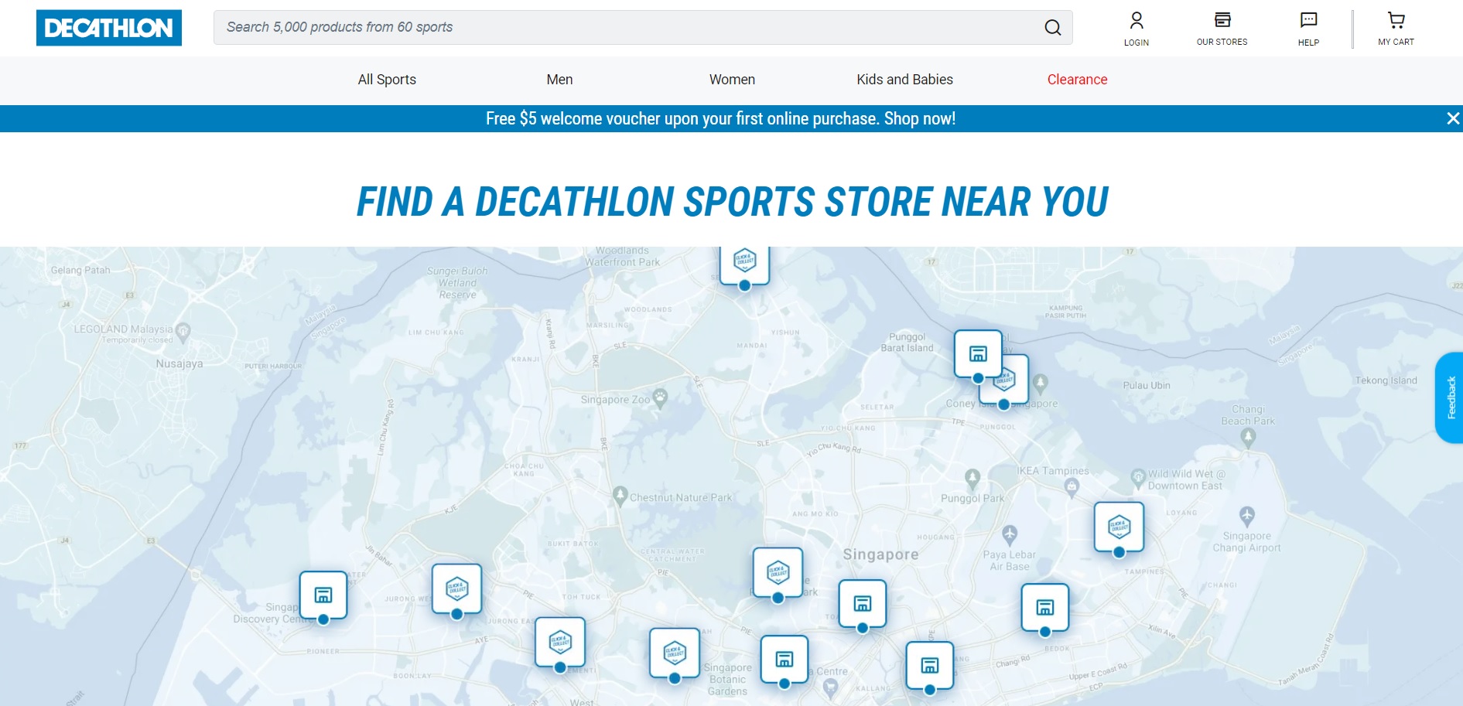Select store marker beside Punggol Barat Island
This screenshot has width=1463, height=706.
977,353
